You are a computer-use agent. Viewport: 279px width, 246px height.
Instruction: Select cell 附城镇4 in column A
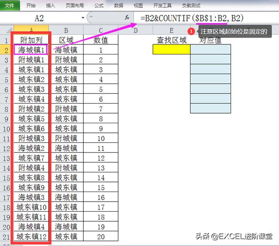pyautogui.click(x=31, y=168)
